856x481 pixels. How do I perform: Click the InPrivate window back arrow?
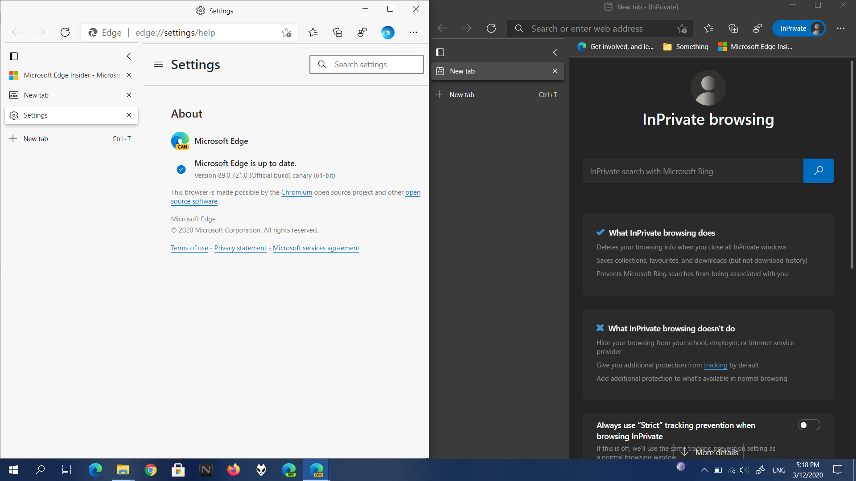pyautogui.click(x=442, y=28)
